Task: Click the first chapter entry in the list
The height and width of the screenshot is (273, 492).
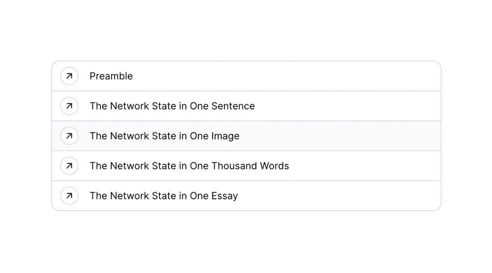Action: (x=246, y=76)
